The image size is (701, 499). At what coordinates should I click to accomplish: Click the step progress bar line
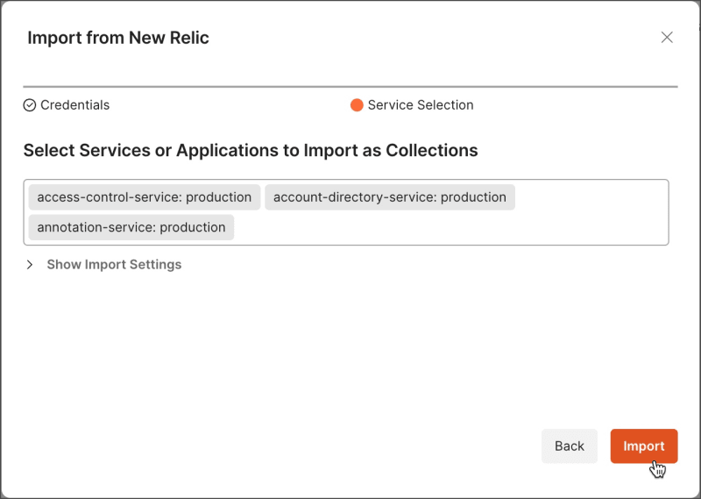point(350,87)
